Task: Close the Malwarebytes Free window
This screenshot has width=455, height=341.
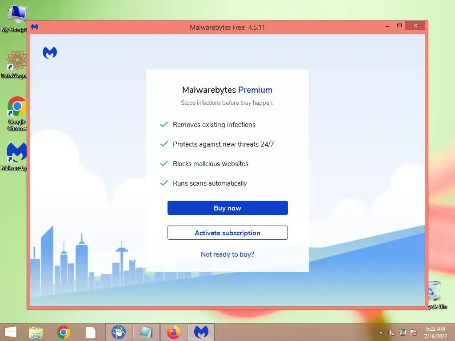Action: point(415,25)
